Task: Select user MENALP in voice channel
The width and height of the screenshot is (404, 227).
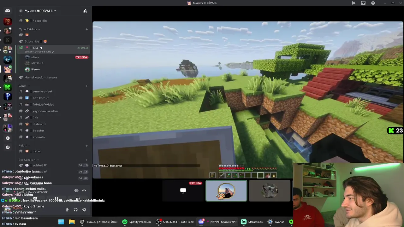Action: 57,63
